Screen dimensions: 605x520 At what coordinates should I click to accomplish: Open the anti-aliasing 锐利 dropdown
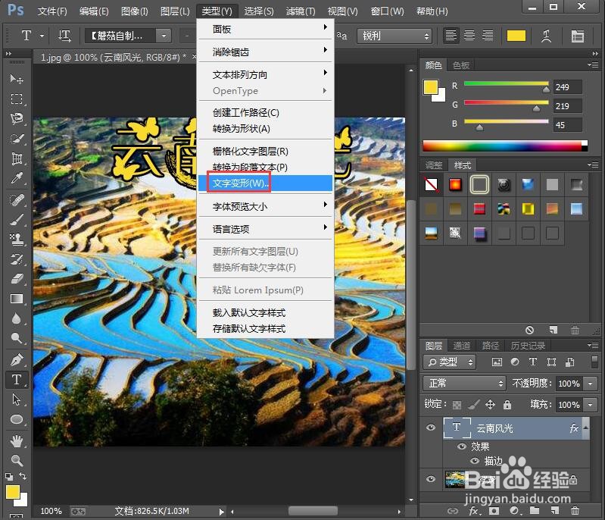coord(394,36)
